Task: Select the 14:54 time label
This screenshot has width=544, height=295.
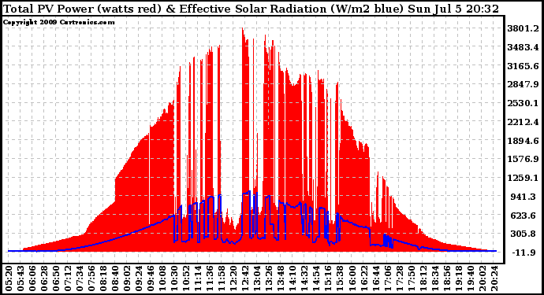Action: [x=315, y=278]
